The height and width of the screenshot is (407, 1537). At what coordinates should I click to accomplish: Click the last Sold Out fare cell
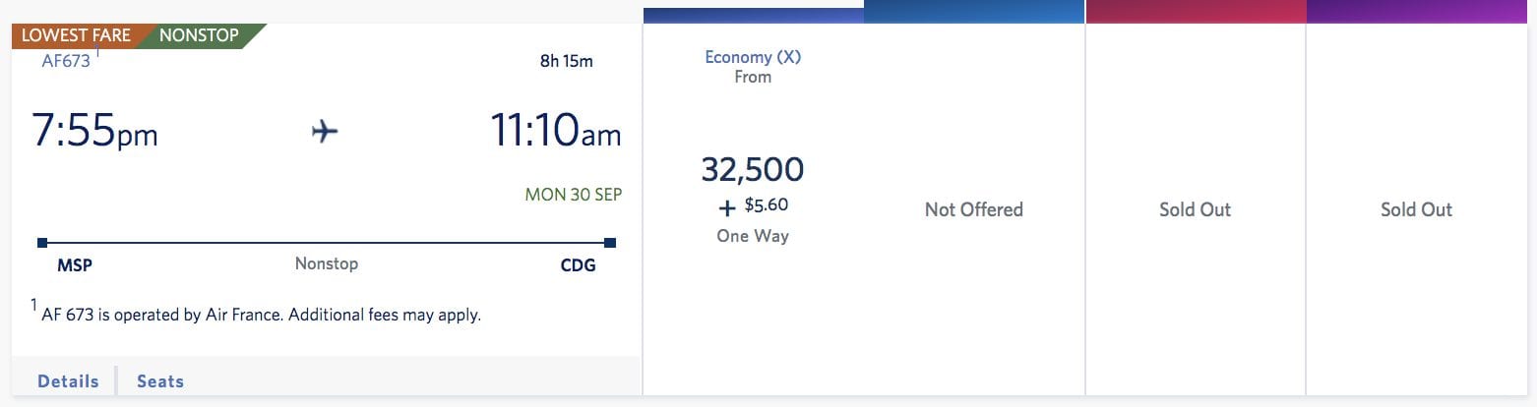click(x=1417, y=209)
